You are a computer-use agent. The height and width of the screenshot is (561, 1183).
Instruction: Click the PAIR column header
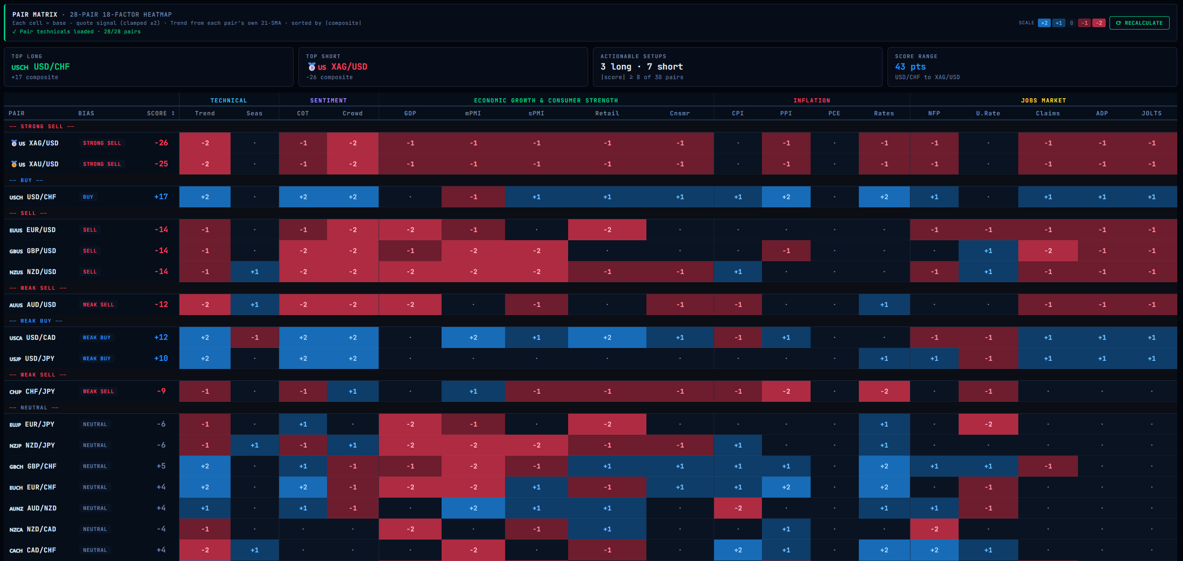pos(17,113)
